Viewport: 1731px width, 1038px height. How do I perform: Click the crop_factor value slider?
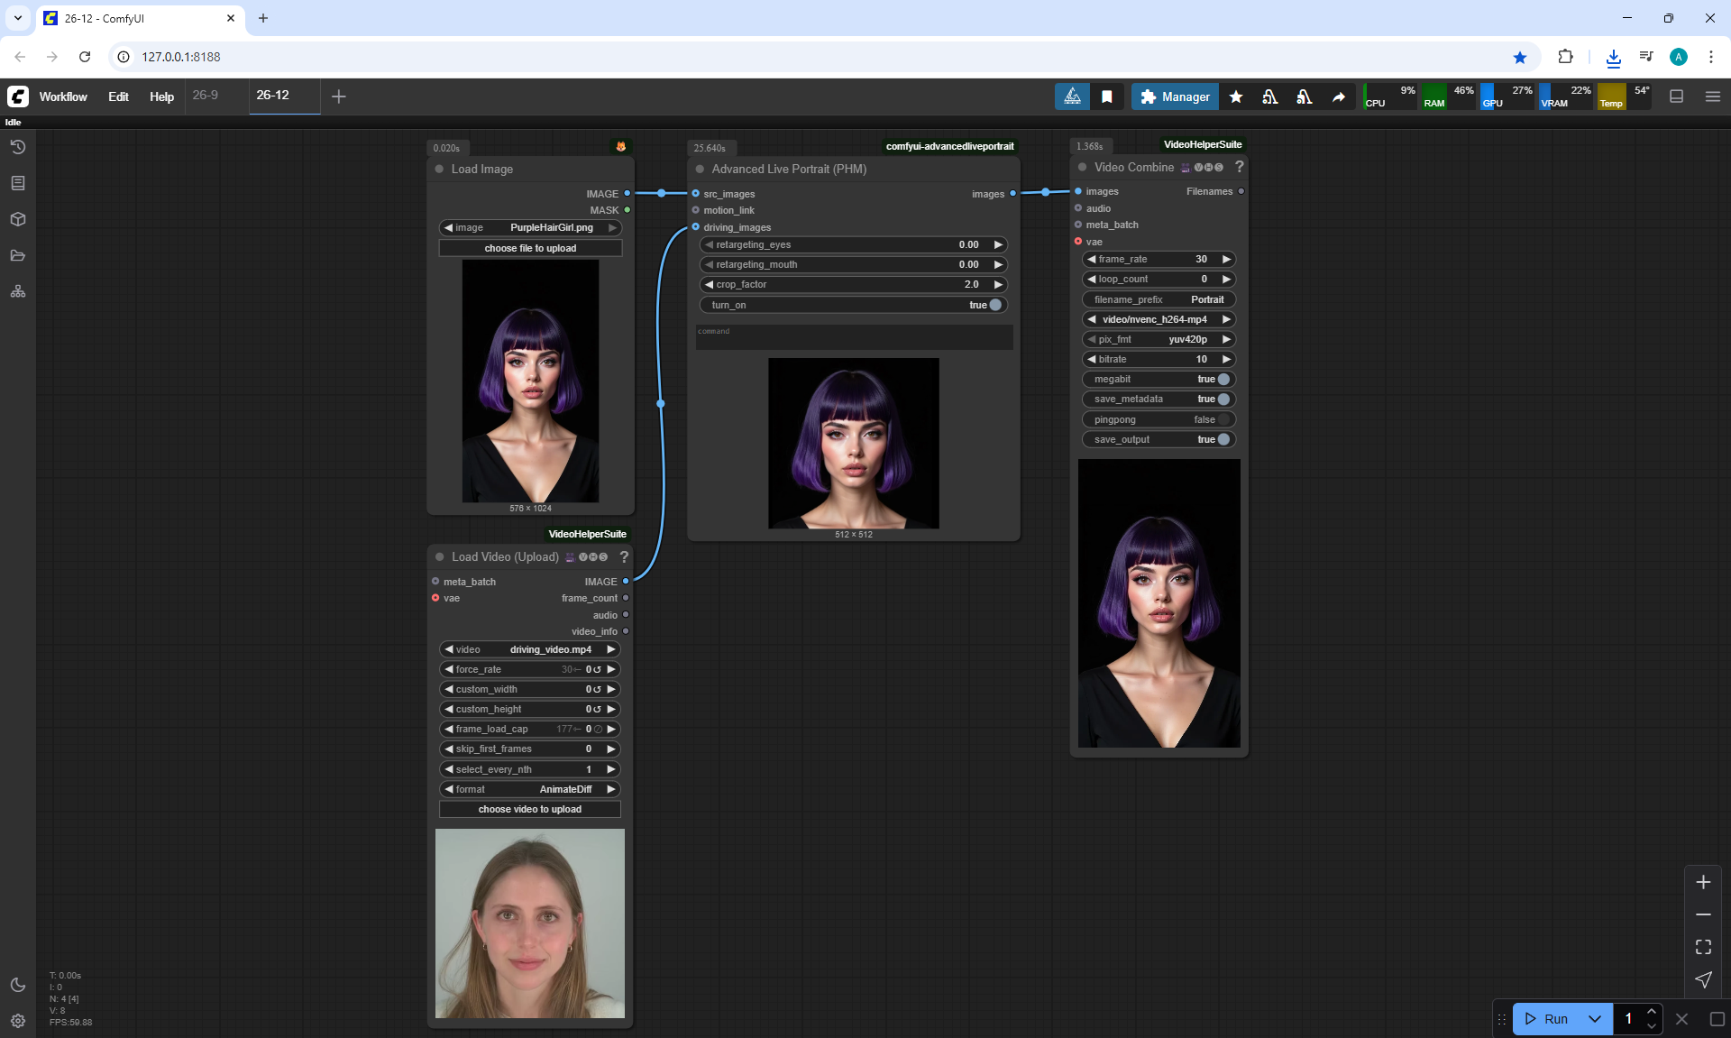pyautogui.click(x=853, y=284)
